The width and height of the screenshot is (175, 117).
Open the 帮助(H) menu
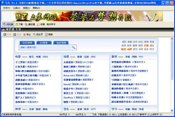(36, 8)
